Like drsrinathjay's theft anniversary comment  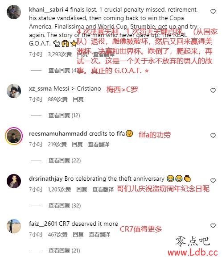(213, 181)
